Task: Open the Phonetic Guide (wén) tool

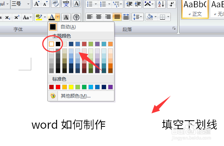Action: [66, 4]
